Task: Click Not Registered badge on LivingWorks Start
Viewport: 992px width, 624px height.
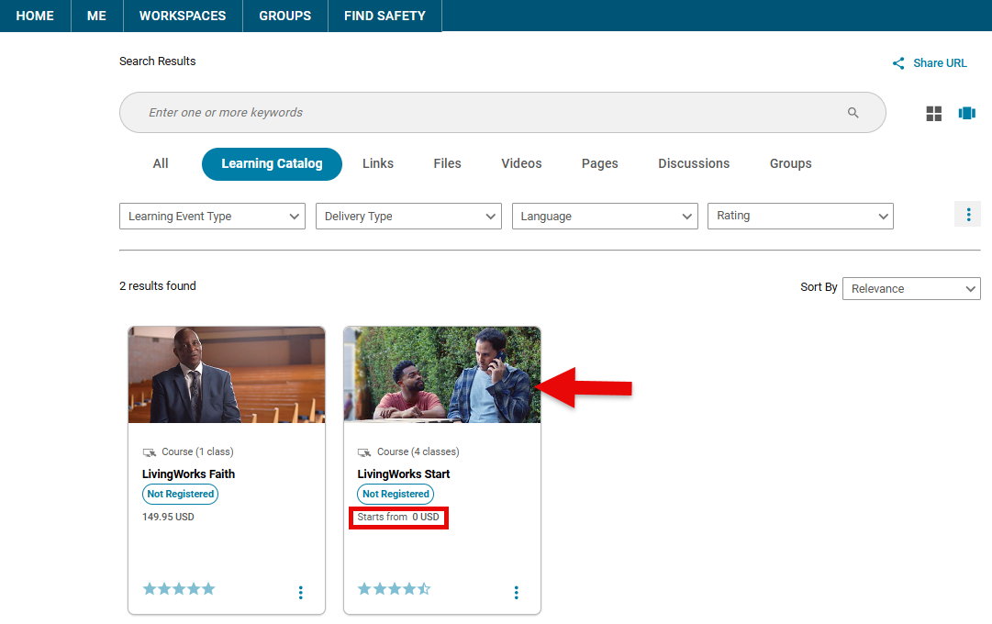Action: click(396, 495)
